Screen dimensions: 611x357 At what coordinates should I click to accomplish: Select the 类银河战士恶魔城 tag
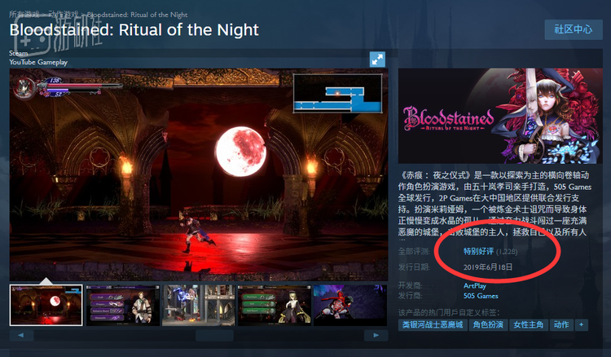(433, 324)
